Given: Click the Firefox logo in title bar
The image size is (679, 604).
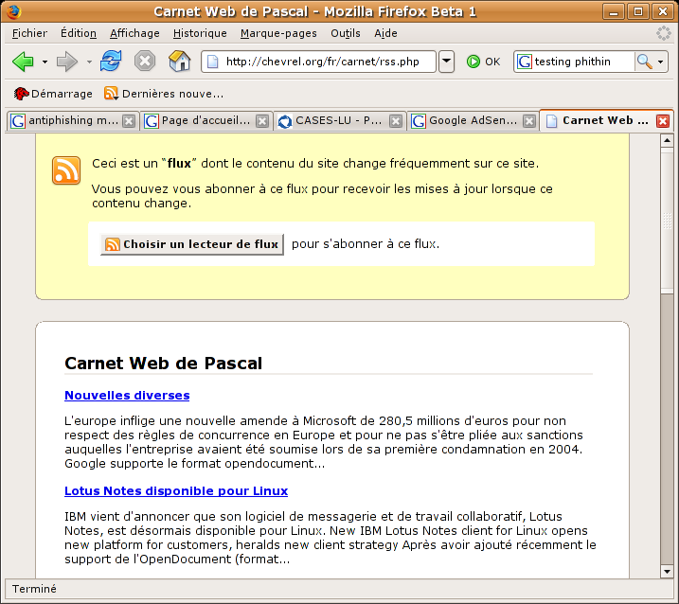Looking at the screenshot, I should tap(13, 11).
